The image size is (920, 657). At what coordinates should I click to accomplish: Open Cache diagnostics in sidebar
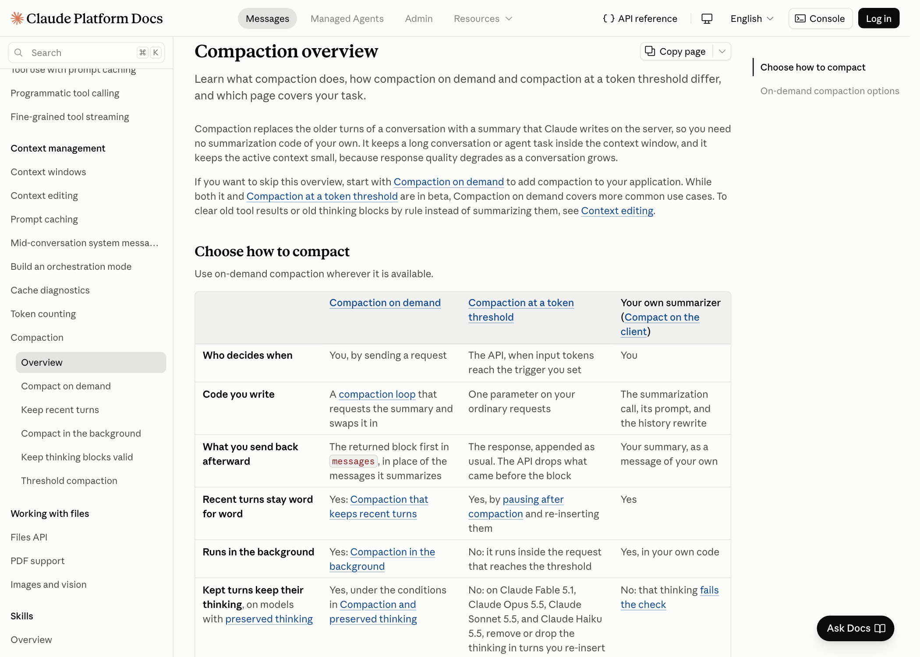[x=50, y=290]
